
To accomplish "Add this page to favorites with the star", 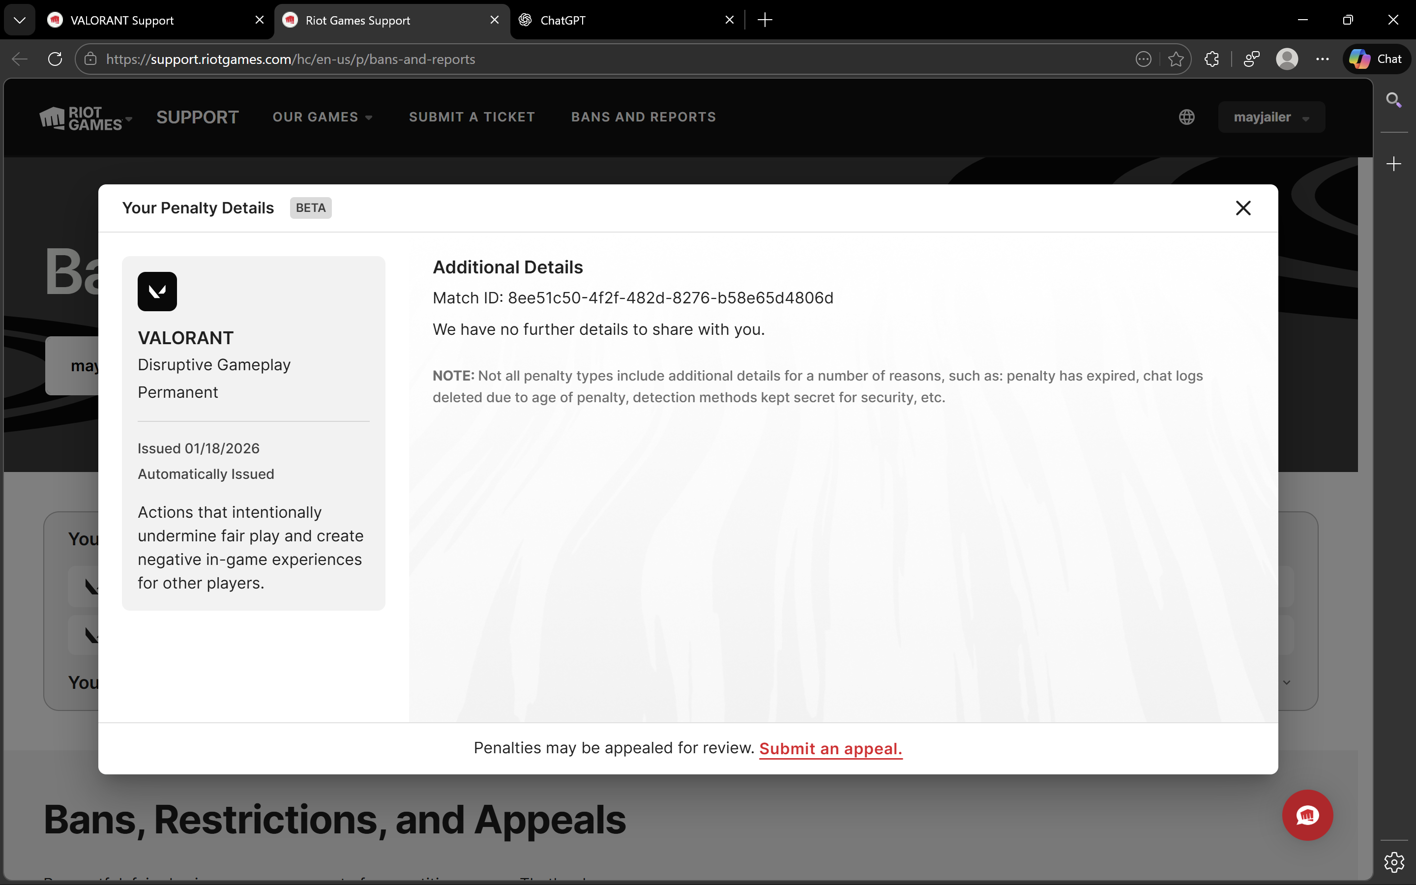I will [1176, 59].
